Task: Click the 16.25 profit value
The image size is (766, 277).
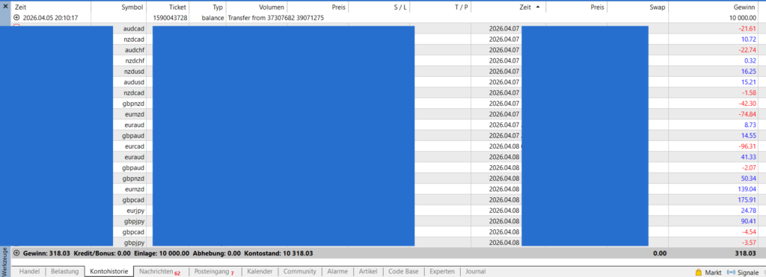Action: point(748,71)
